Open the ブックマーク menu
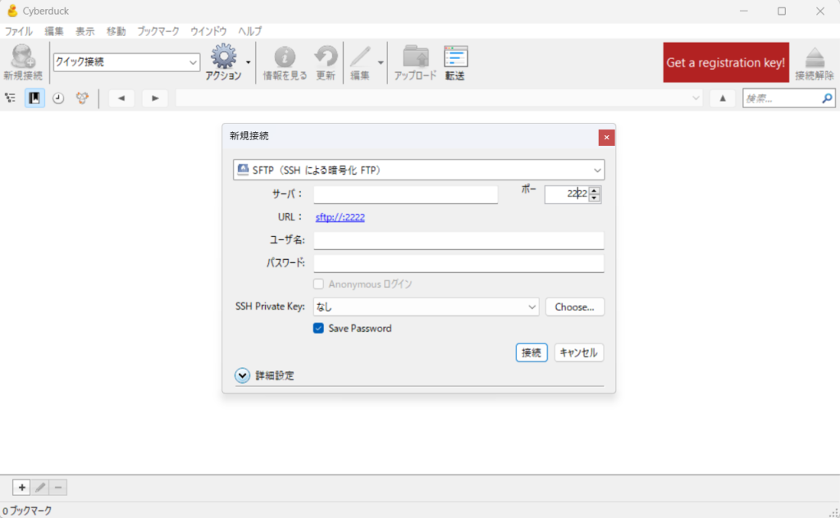This screenshot has width=840, height=518. click(158, 31)
